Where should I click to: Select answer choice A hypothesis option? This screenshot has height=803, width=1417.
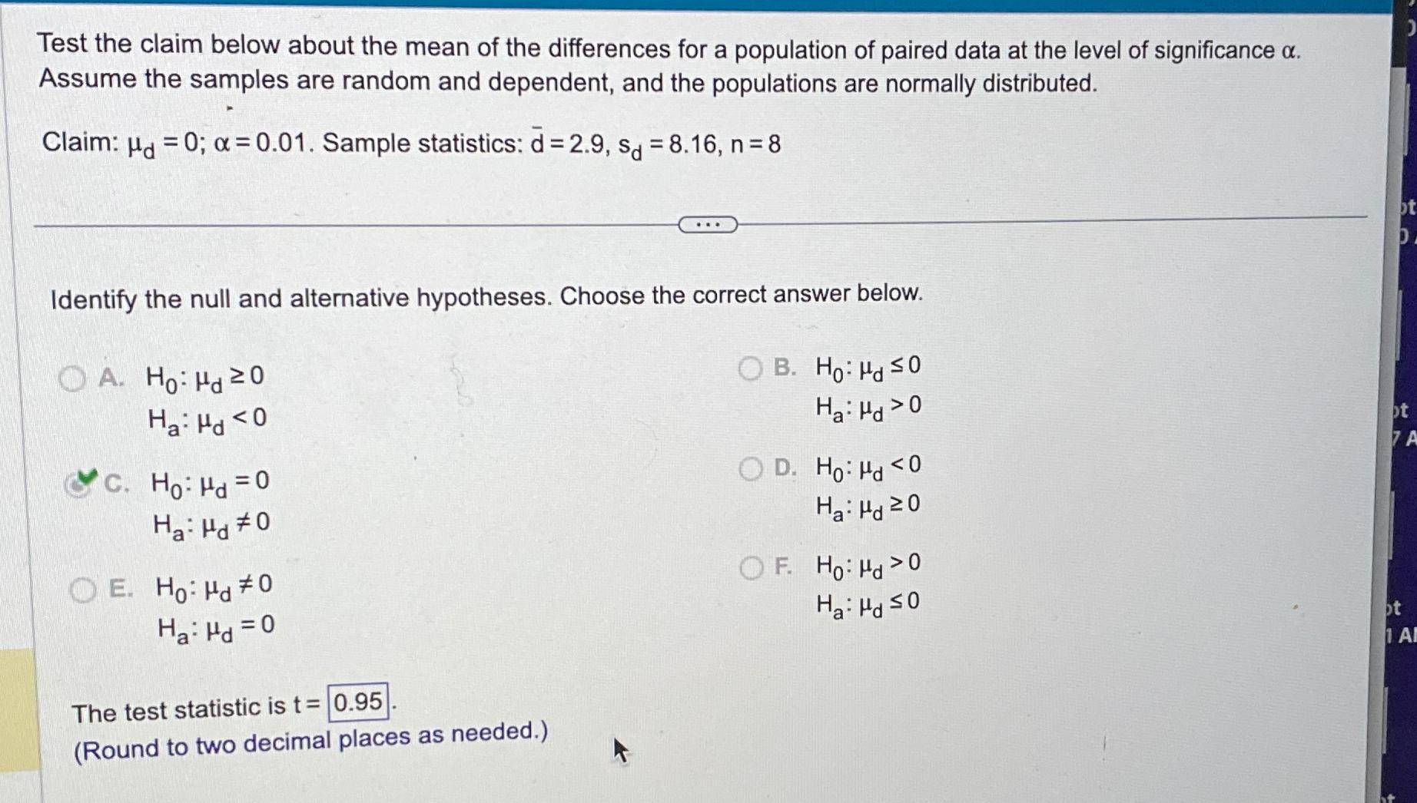coord(74,377)
